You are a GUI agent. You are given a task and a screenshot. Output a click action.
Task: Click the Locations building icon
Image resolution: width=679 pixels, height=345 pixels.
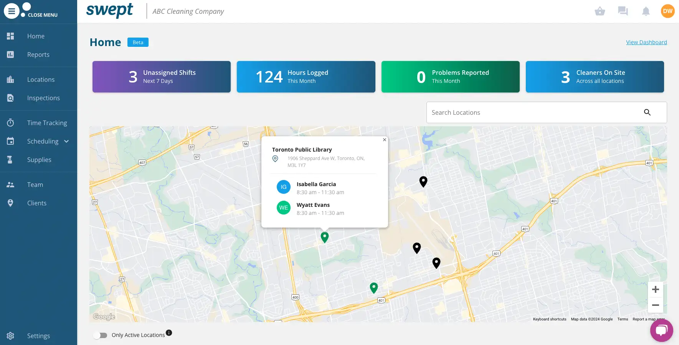10,79
